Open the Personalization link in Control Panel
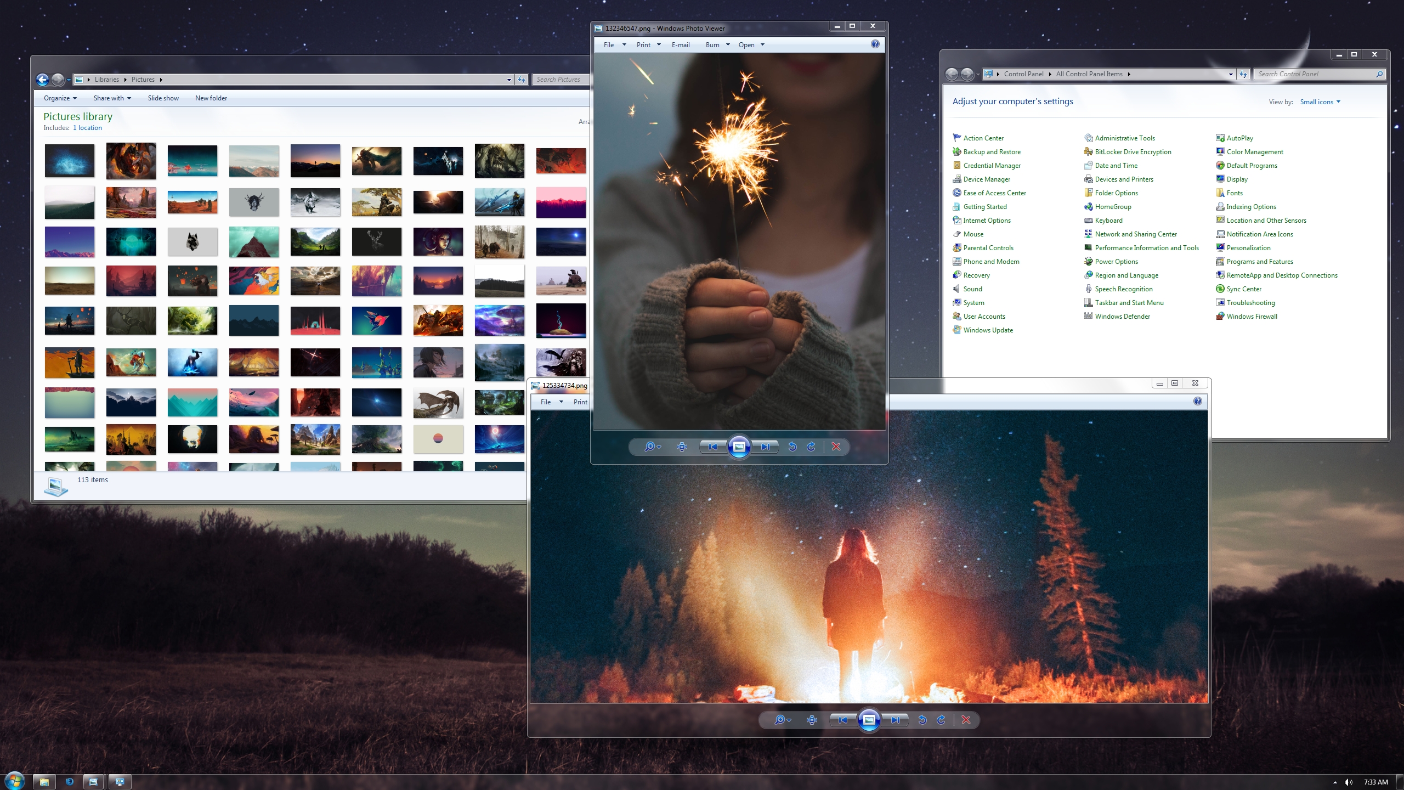 (x=1248, y=248)
